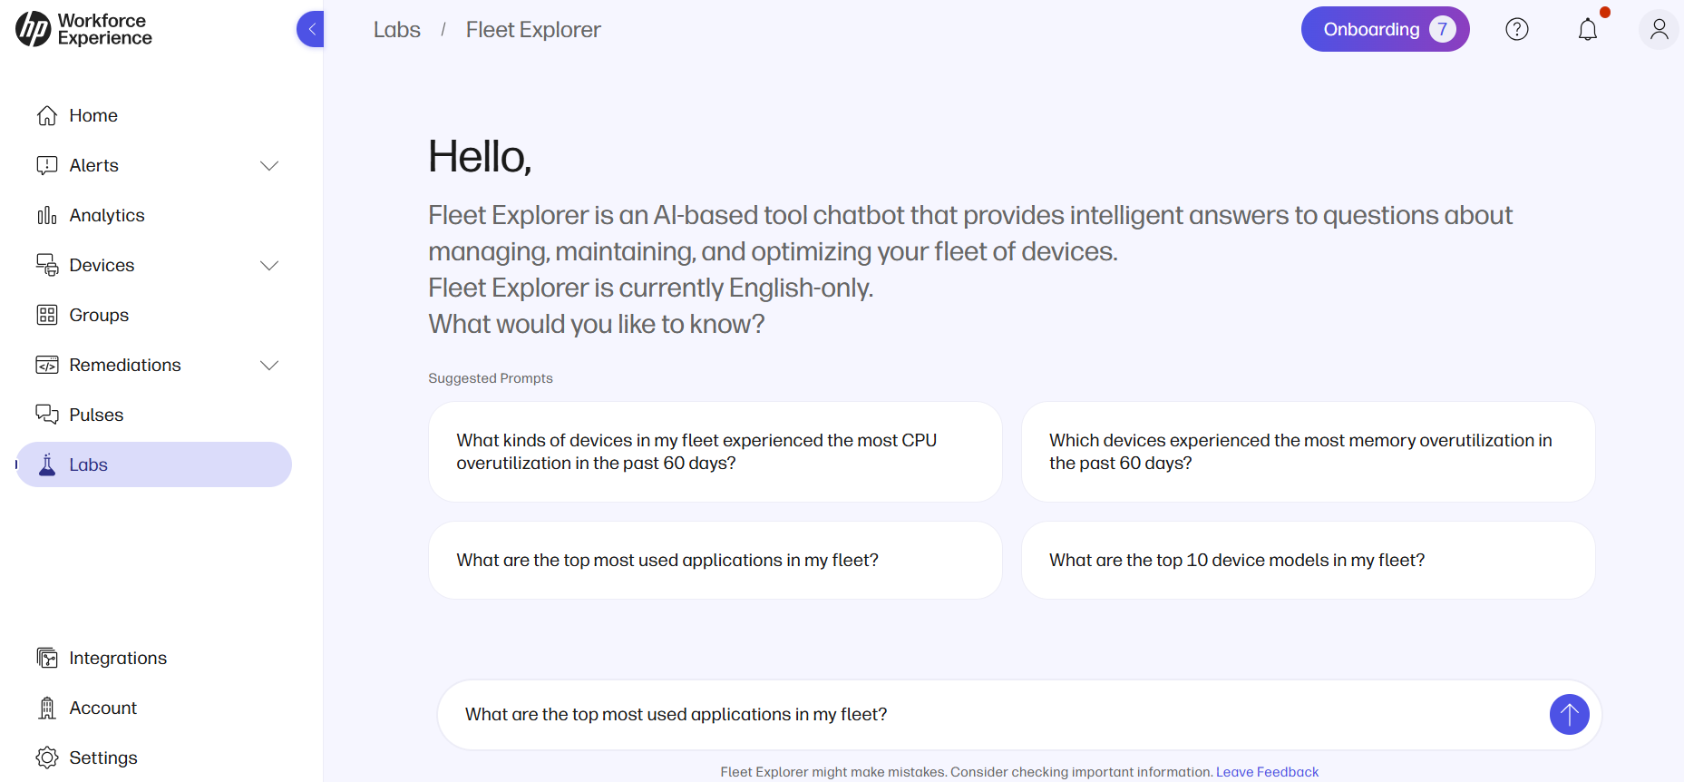Click the Leave Feedback link
The image size is (1684, 782).
[1267, 771]
